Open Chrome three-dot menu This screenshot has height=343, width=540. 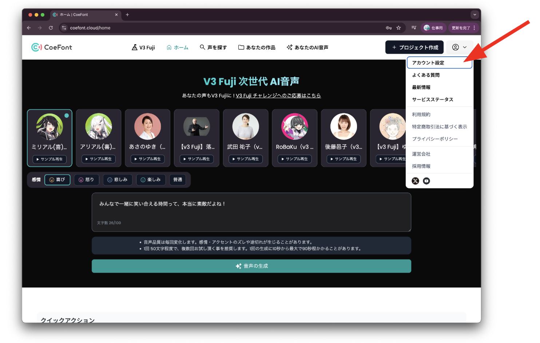(x=474, y=28)
